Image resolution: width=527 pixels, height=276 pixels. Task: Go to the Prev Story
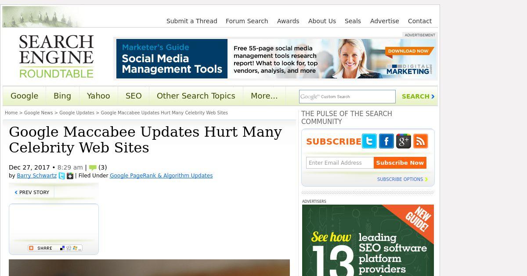click(32, 192)
